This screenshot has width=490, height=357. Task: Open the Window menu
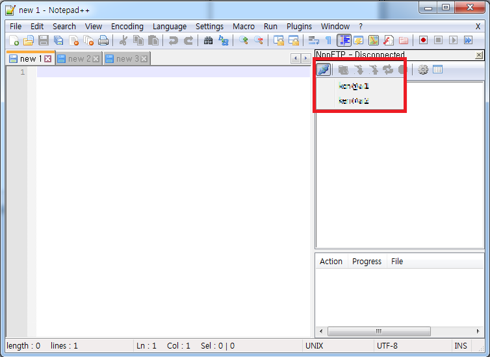335,27
